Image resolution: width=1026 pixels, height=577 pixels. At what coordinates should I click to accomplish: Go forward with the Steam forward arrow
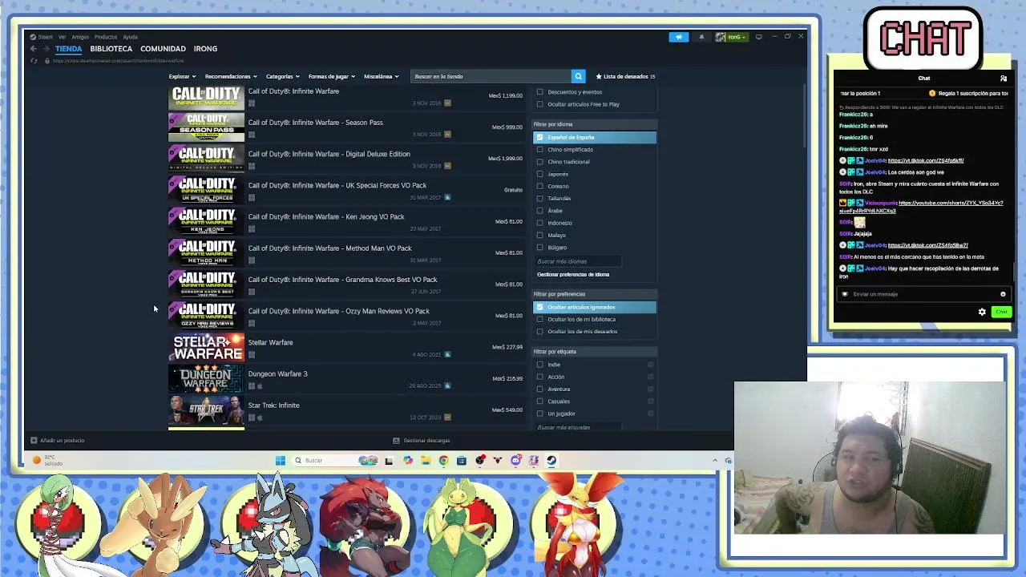(x=45, y=49)
